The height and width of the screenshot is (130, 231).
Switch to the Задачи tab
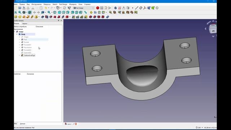click(25, 23)
